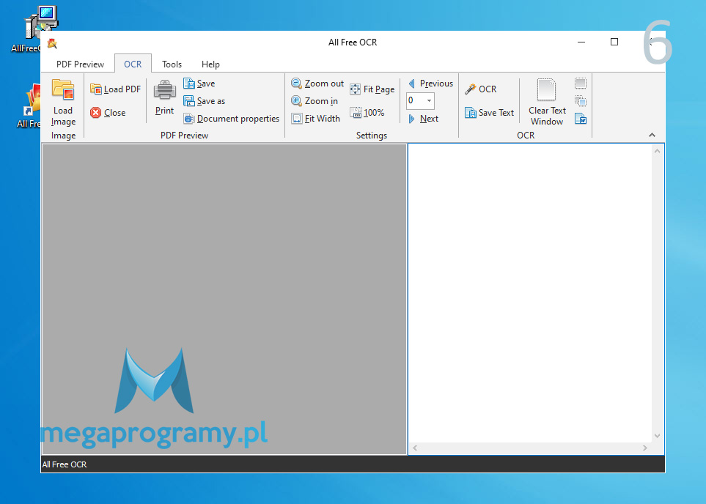This screenshot has width=706, height=504.
Task: Click the All Free OCR title bar app icon
Action: pos(52,42)
